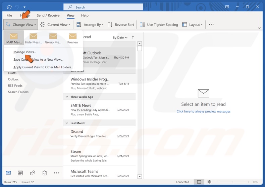Choose the Group Messages view

[53, 38]
